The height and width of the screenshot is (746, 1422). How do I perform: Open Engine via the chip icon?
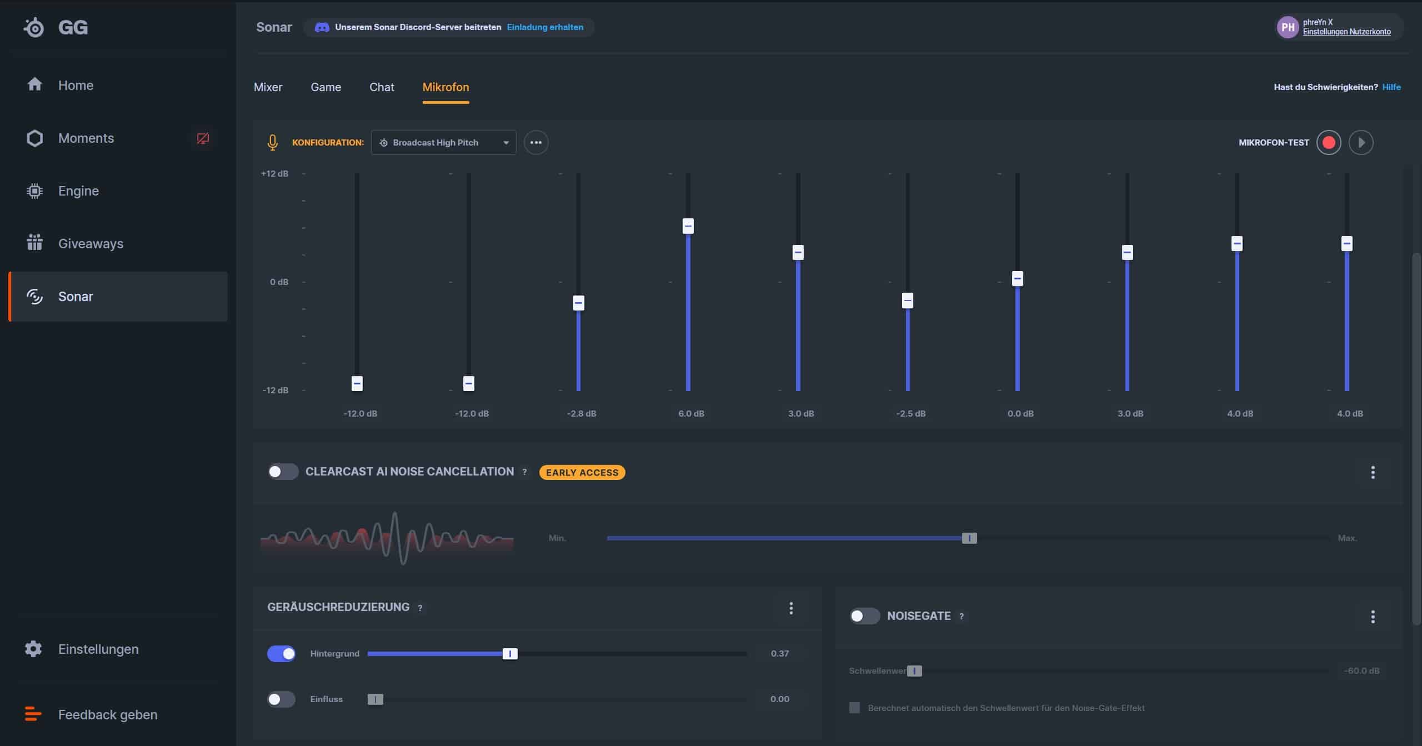(34, 191)
